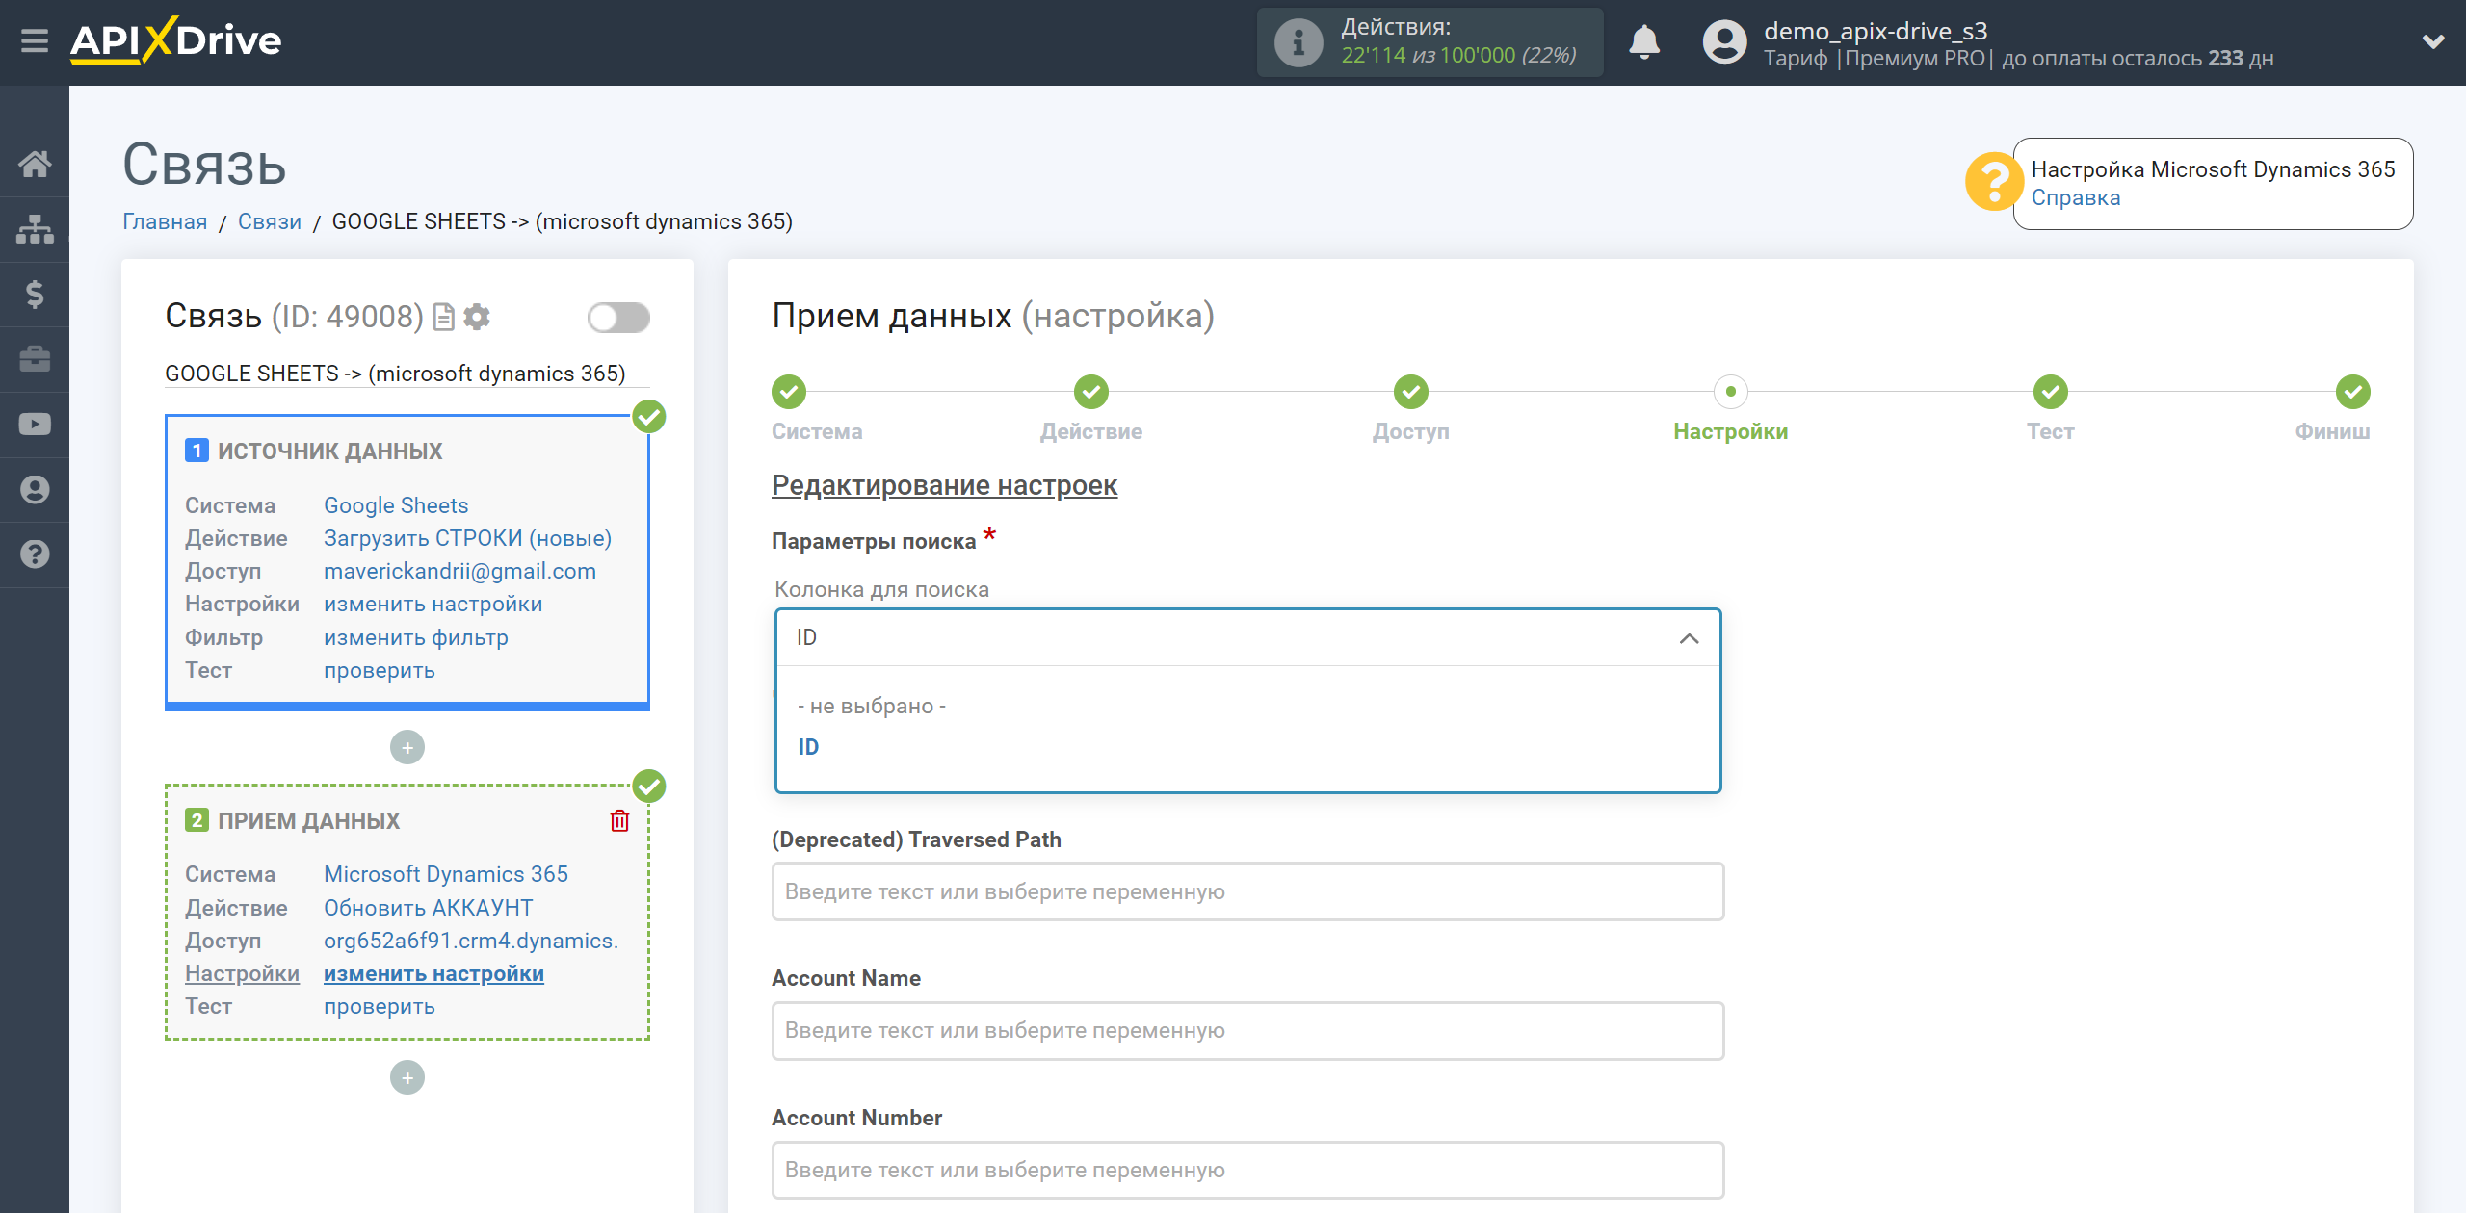Open Google Sheets system link
Screen dimensions: 2466x1213
tap(396, 505)
